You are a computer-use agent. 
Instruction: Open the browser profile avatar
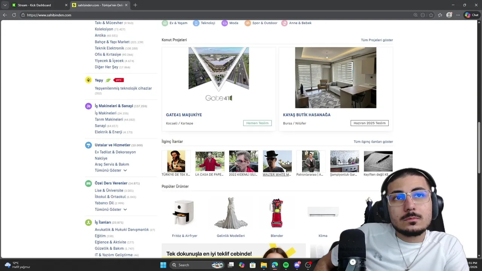coord(449,15)
